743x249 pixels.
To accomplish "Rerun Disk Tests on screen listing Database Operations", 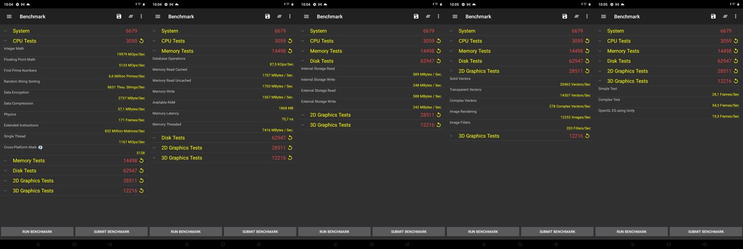I will pyautogui.click(x=290, y=138).
